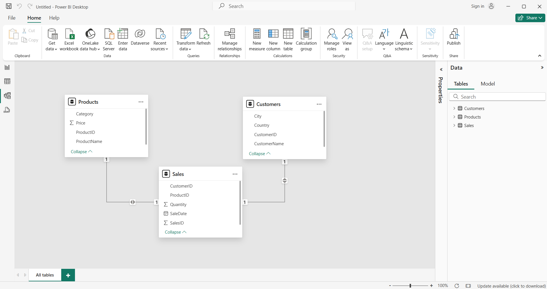The width and height of the screenshot is (547, 289).
Task: Open the File menu
Action: pos(12,18)
